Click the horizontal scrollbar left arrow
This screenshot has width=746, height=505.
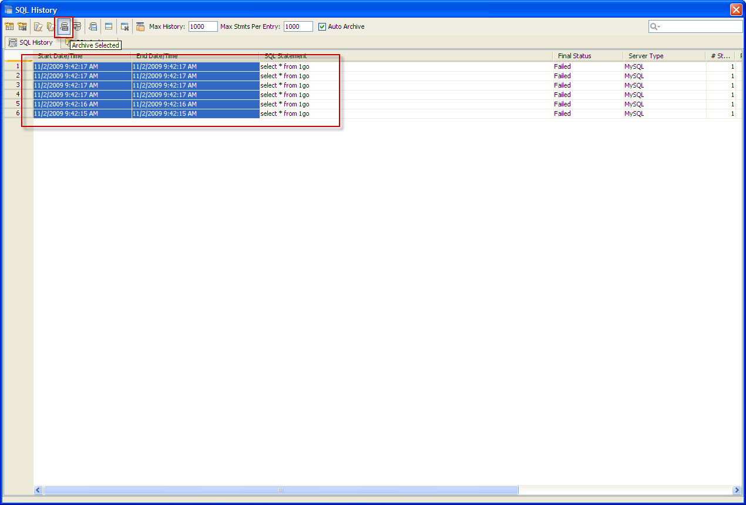tap(38, 490)
